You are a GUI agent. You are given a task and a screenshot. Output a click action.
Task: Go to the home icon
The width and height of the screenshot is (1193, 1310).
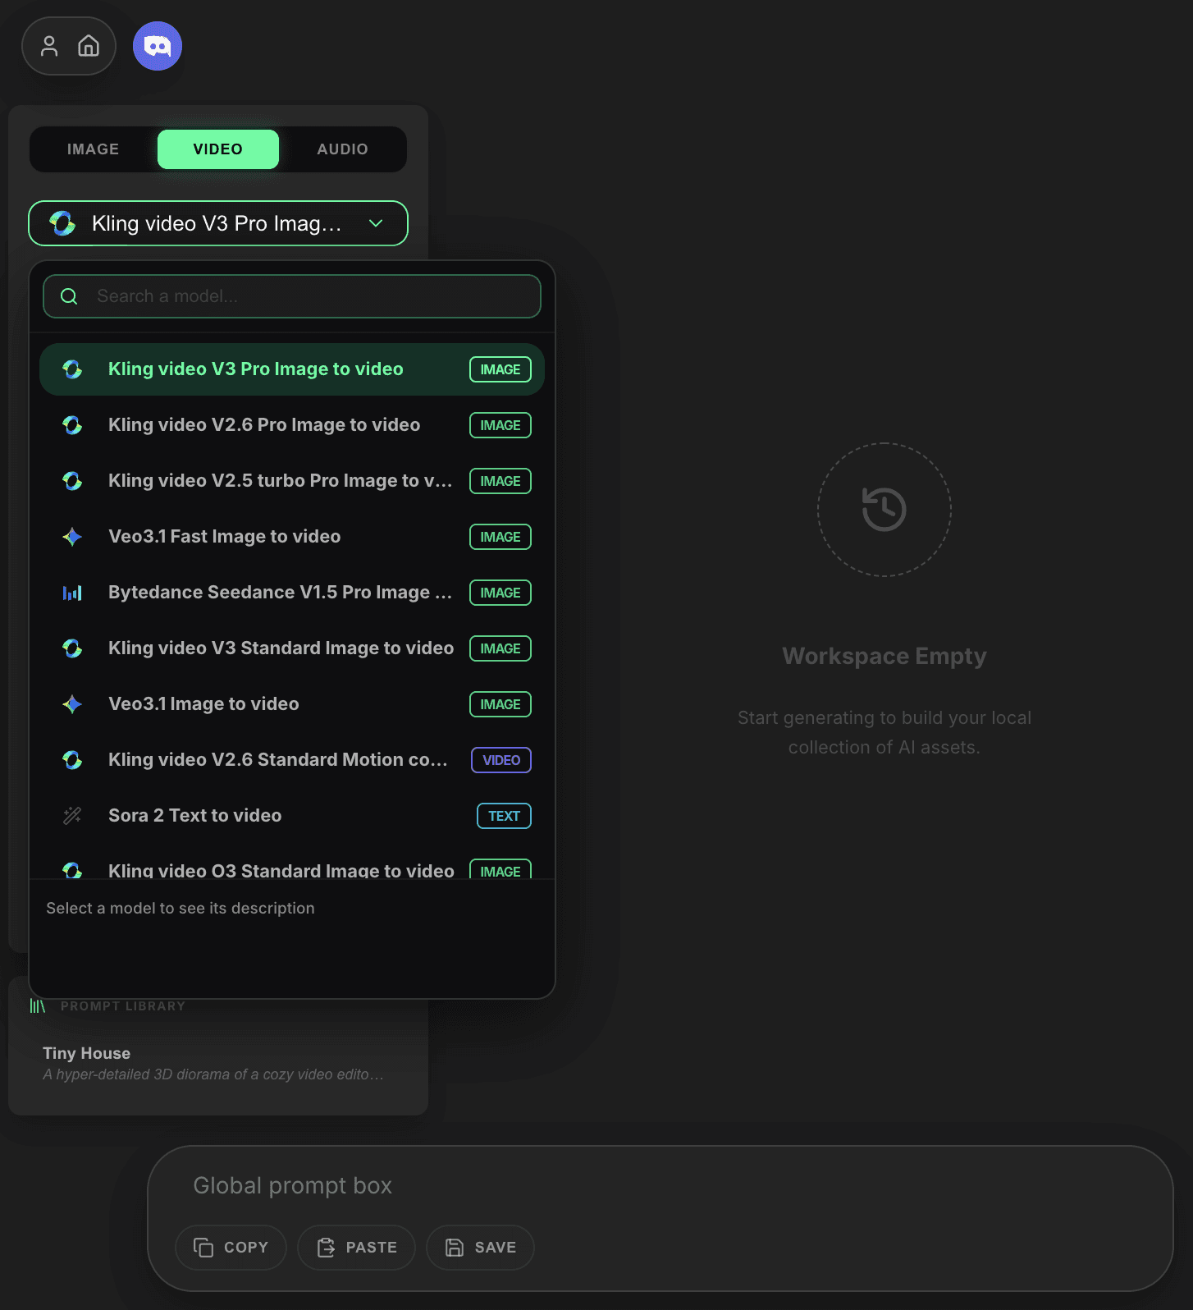pyautogui.click(x=89, y=46)
